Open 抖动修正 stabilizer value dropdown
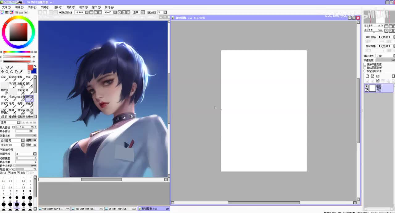 (x=165, y=12)
